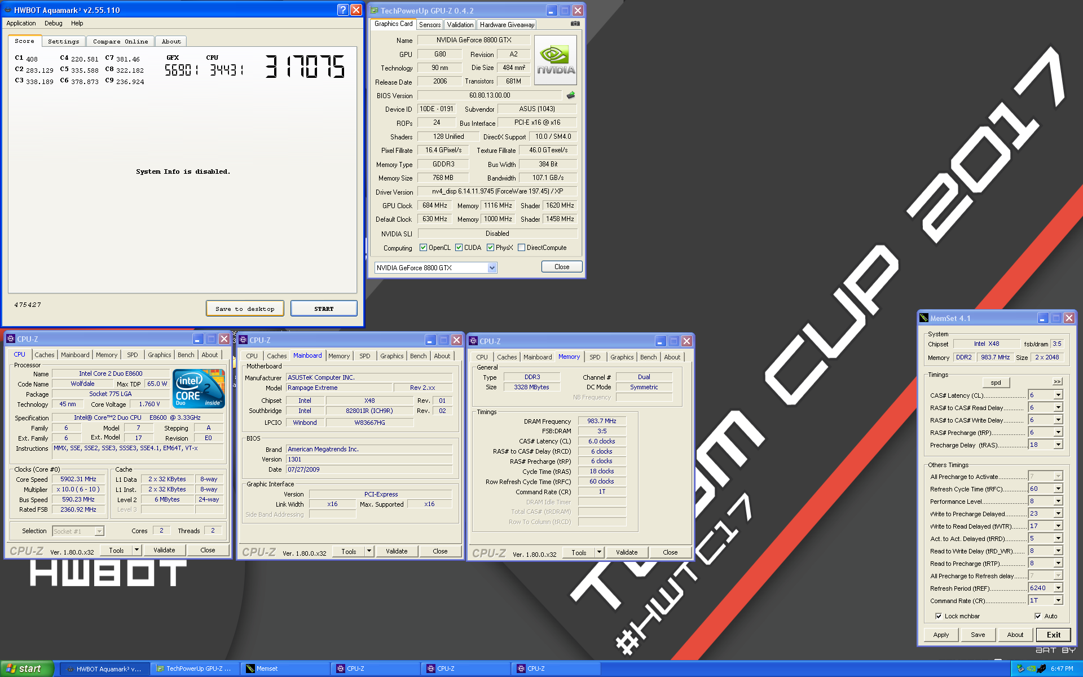Click the Safely Remove Hardware tray icon
Screen dimensions: 1083x677
[x=1020, y=669]
